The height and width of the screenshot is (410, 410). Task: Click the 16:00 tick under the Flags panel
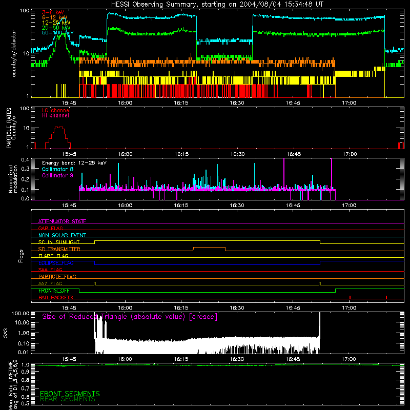click(125, 308)
